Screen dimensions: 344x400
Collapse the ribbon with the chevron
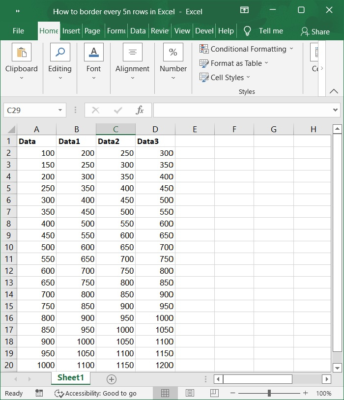[x=334, y=91]
